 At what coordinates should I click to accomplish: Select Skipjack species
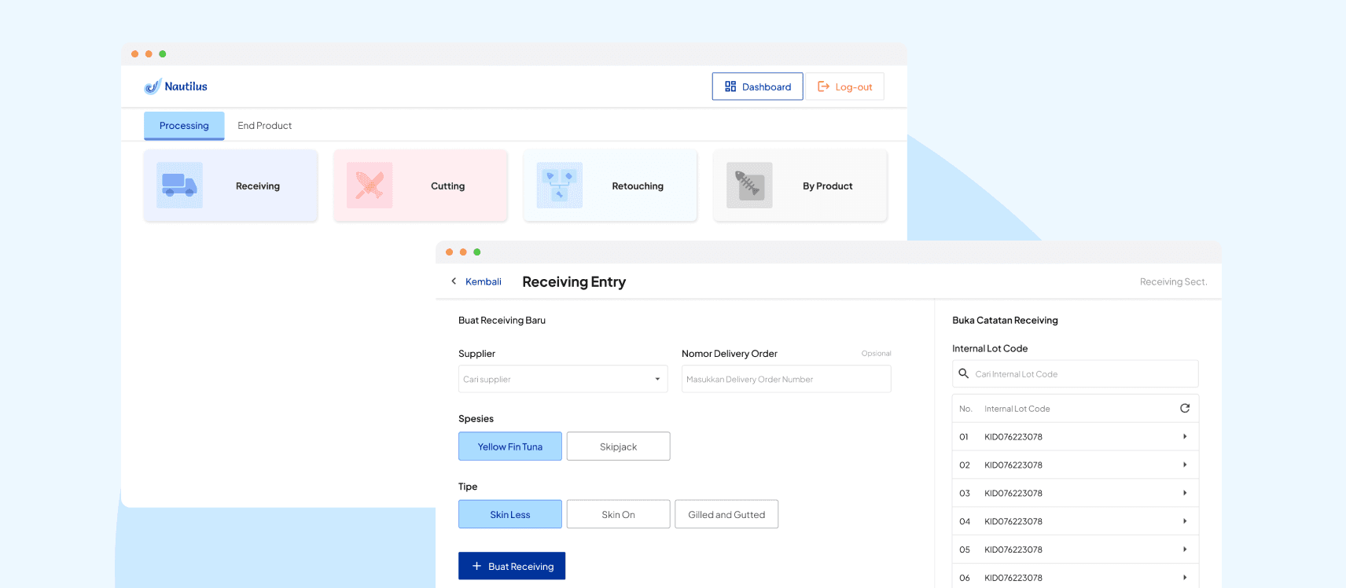[619, 447]
